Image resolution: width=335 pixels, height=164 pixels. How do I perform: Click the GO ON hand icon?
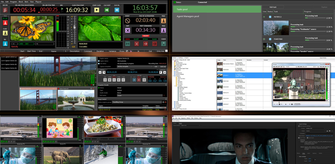click(5, 10)
